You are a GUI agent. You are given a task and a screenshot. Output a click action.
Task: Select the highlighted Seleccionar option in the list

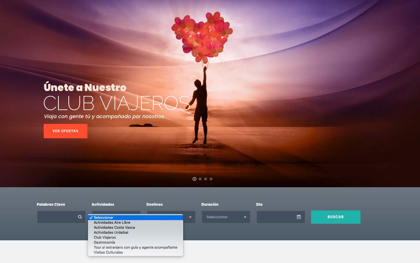(136, 218)
